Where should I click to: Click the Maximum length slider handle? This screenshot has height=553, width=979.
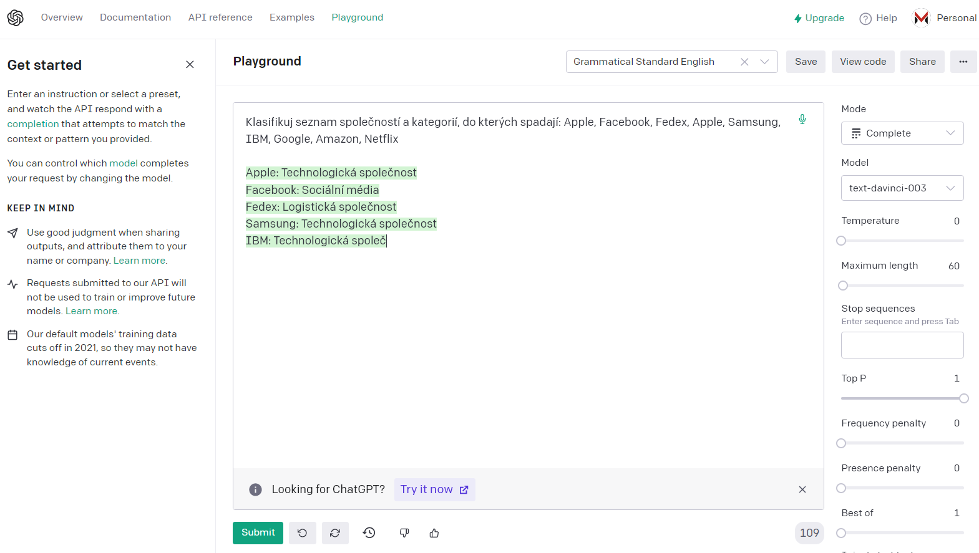[843, 286]
